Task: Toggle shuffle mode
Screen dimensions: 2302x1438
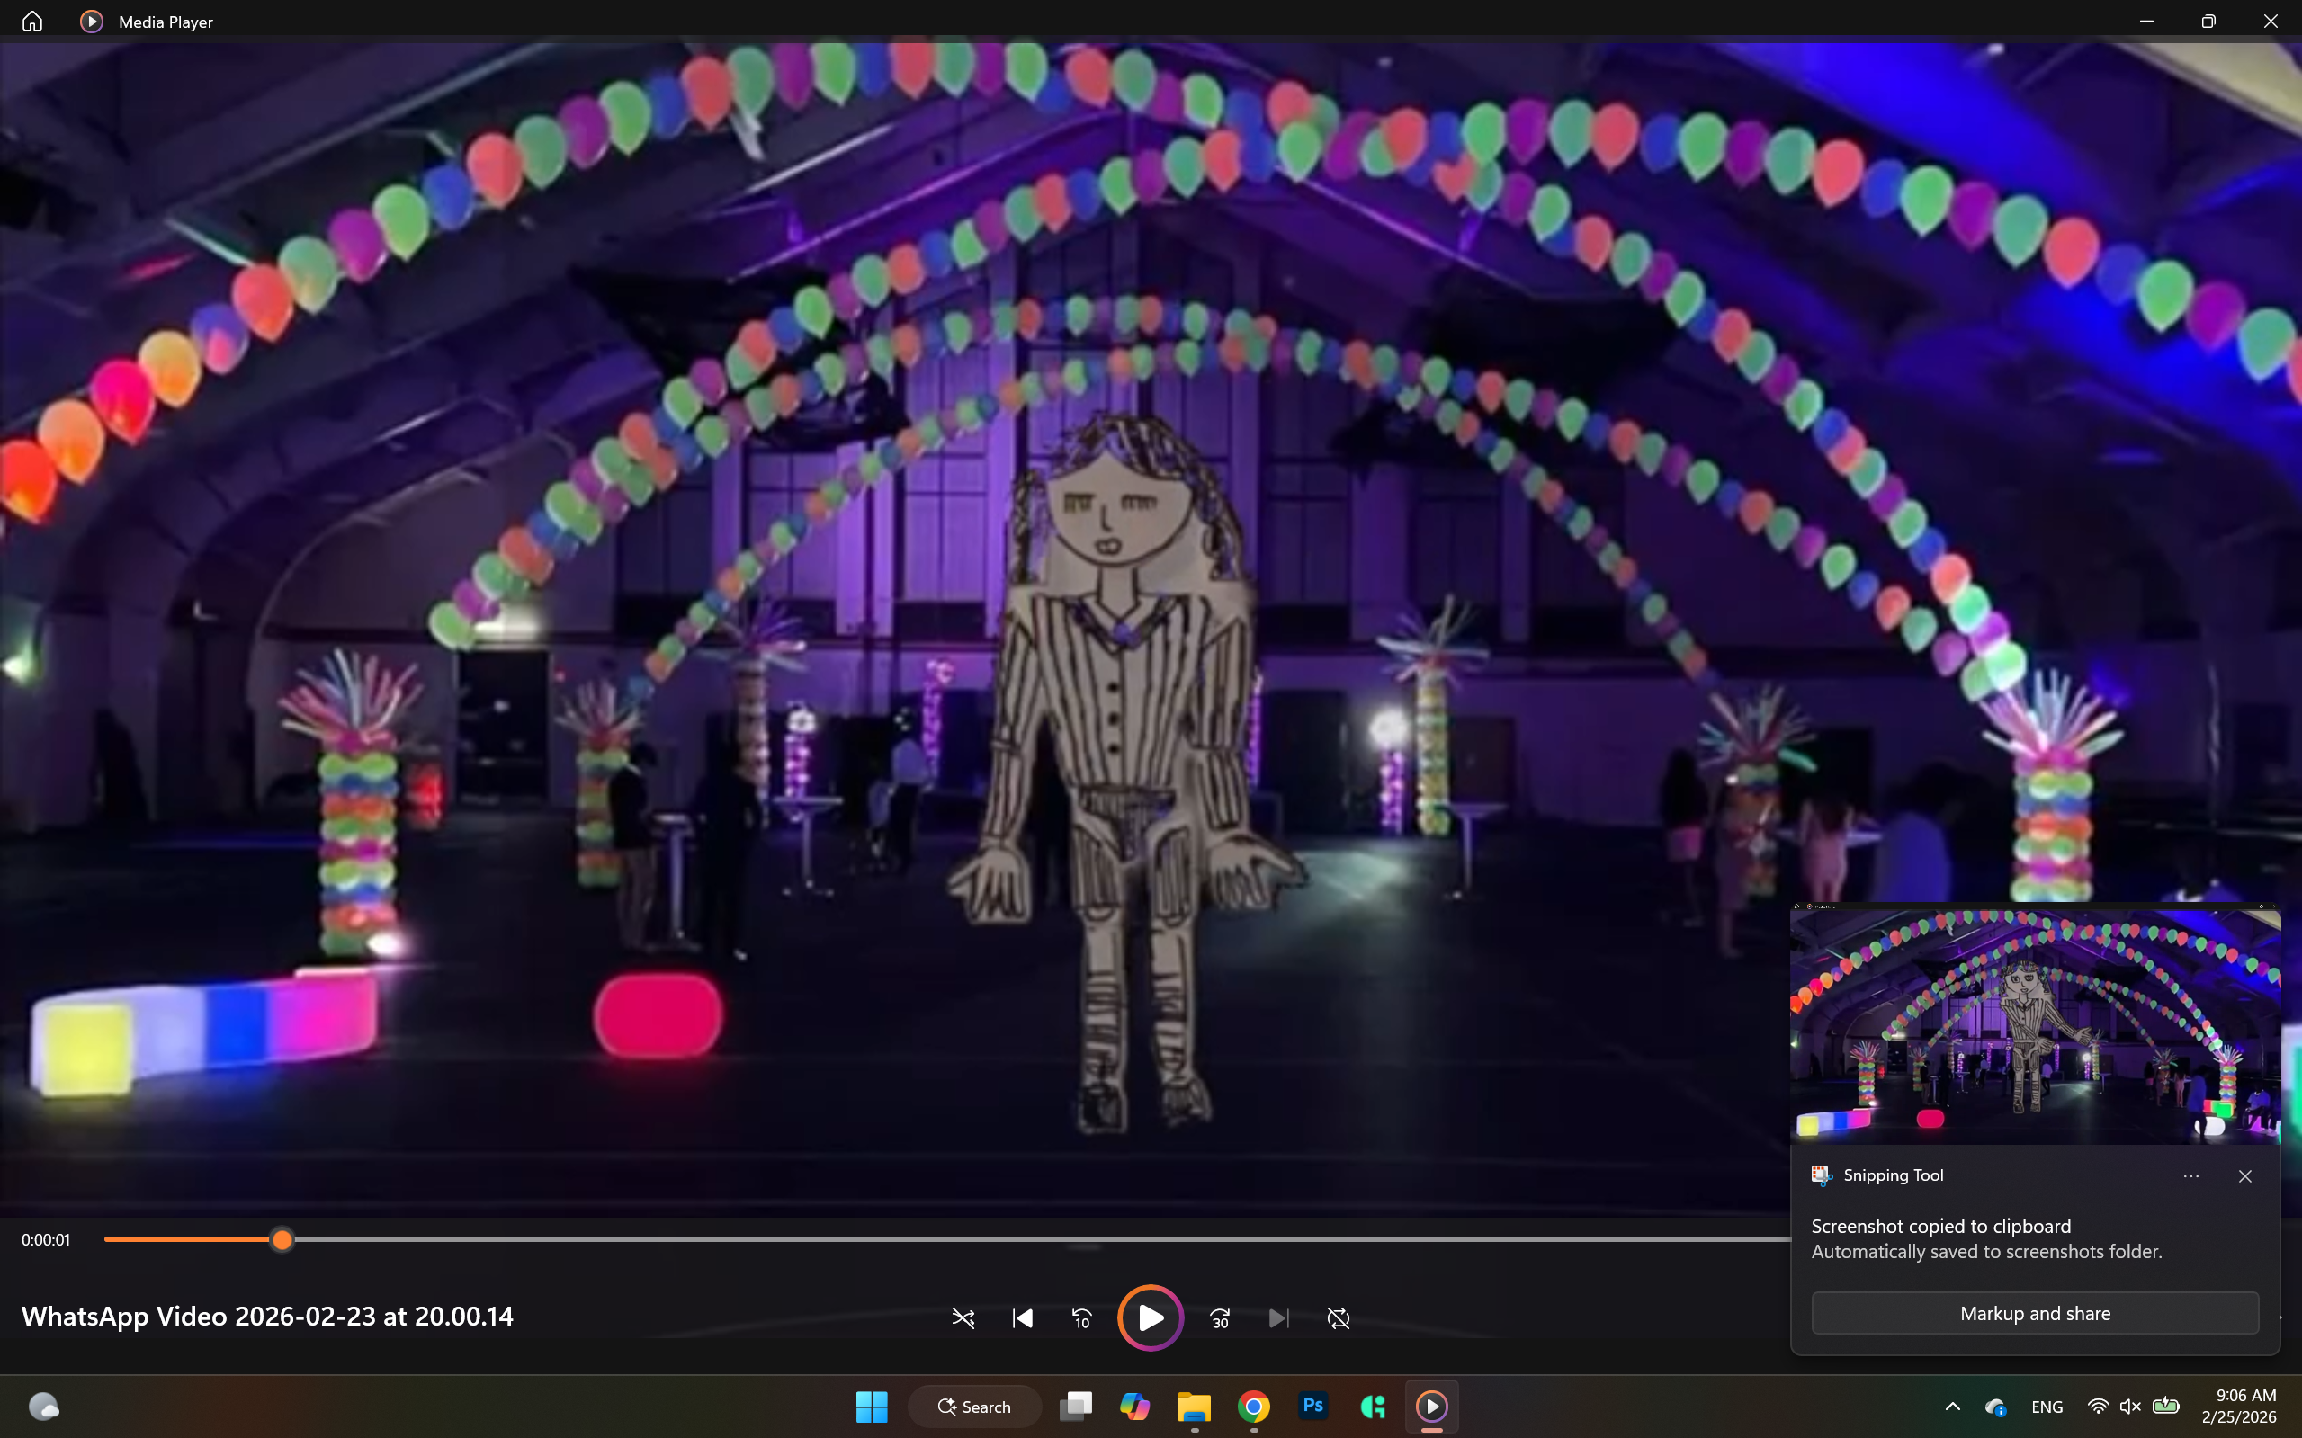Action: 963,1318
